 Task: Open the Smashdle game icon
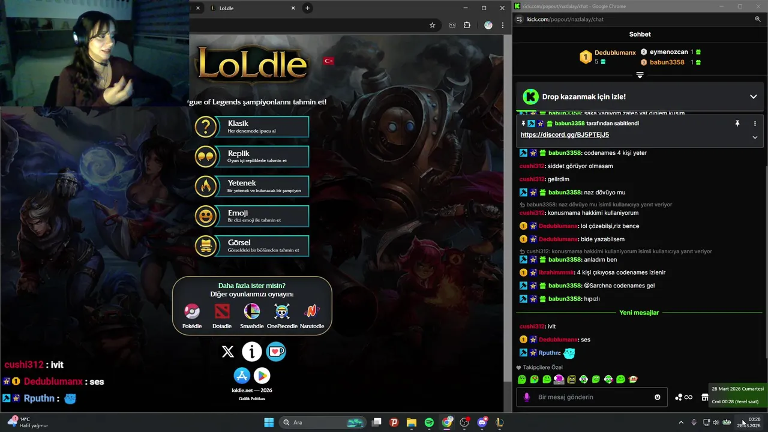pyautogui.click(x=252, y=311)
